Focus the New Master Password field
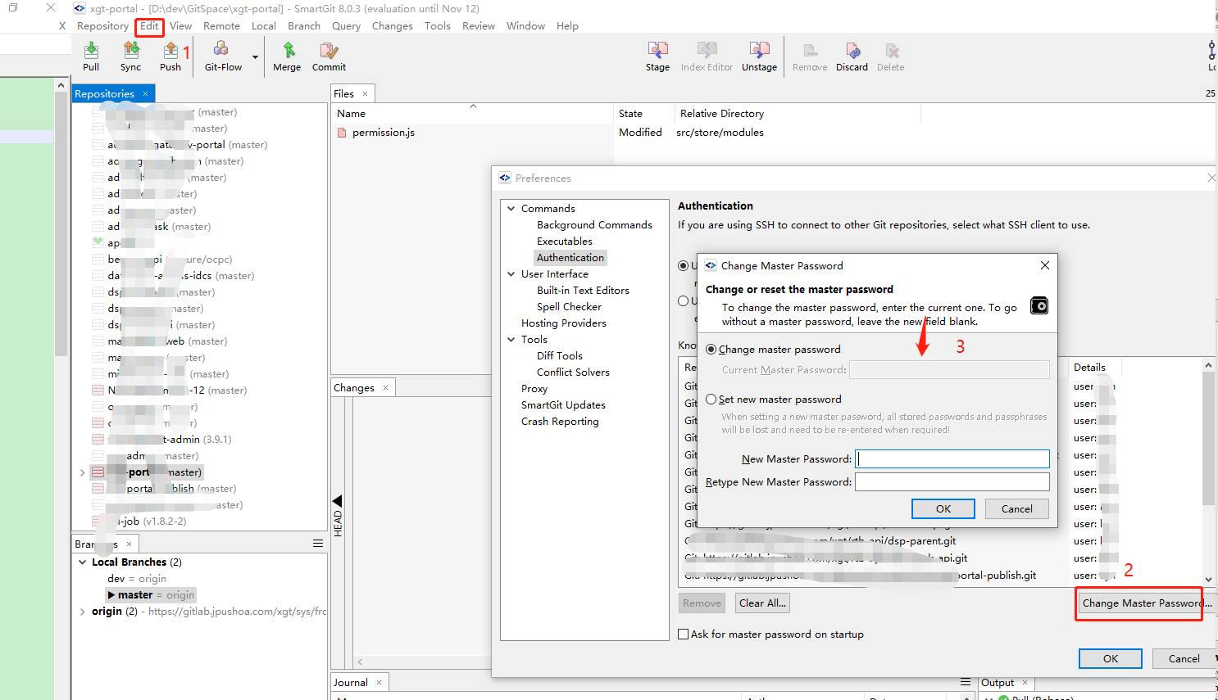The width and height of the screenshot is (1218, 700). 952,458
